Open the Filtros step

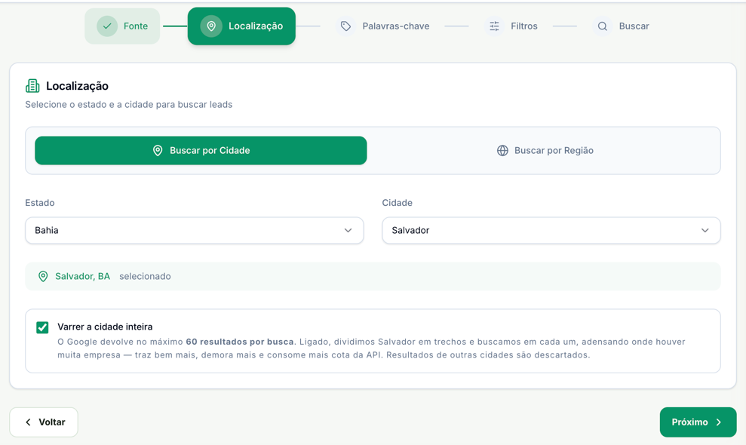pyautogui.click(x=511, y=26)
